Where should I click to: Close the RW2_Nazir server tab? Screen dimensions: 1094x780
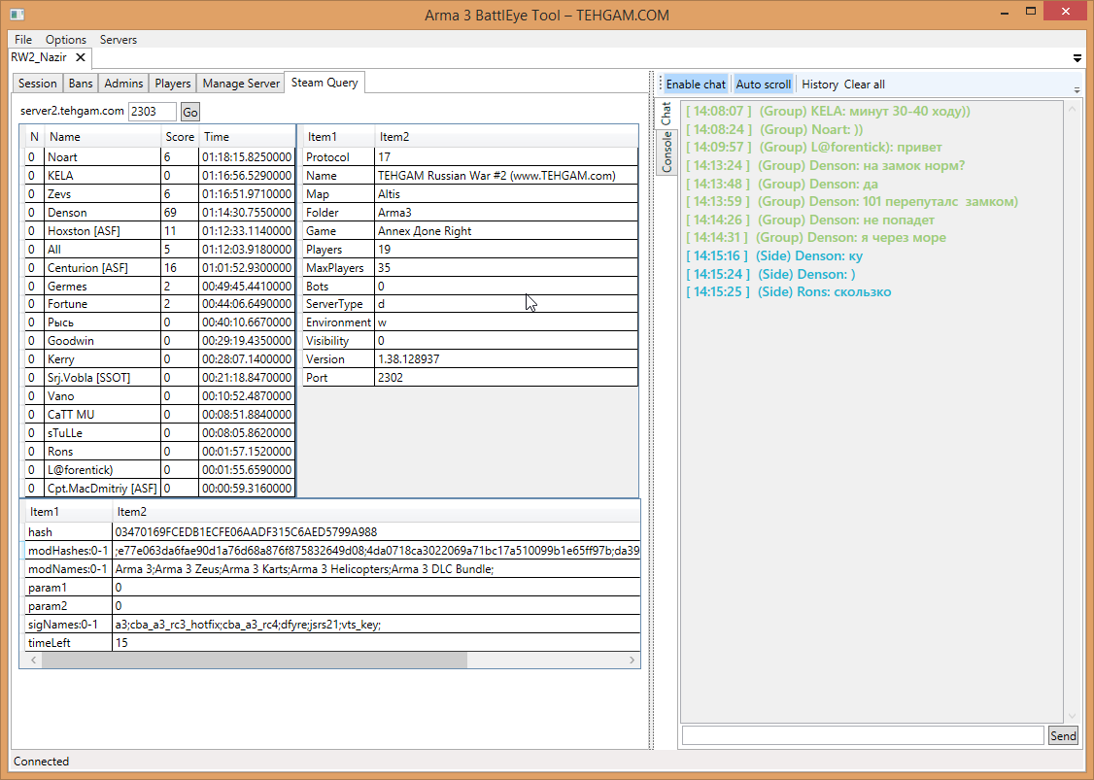(x=81, y=57)
